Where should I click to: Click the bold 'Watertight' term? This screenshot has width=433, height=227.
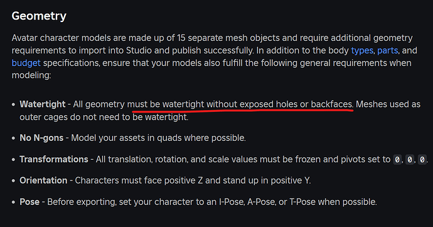[43, 104]
